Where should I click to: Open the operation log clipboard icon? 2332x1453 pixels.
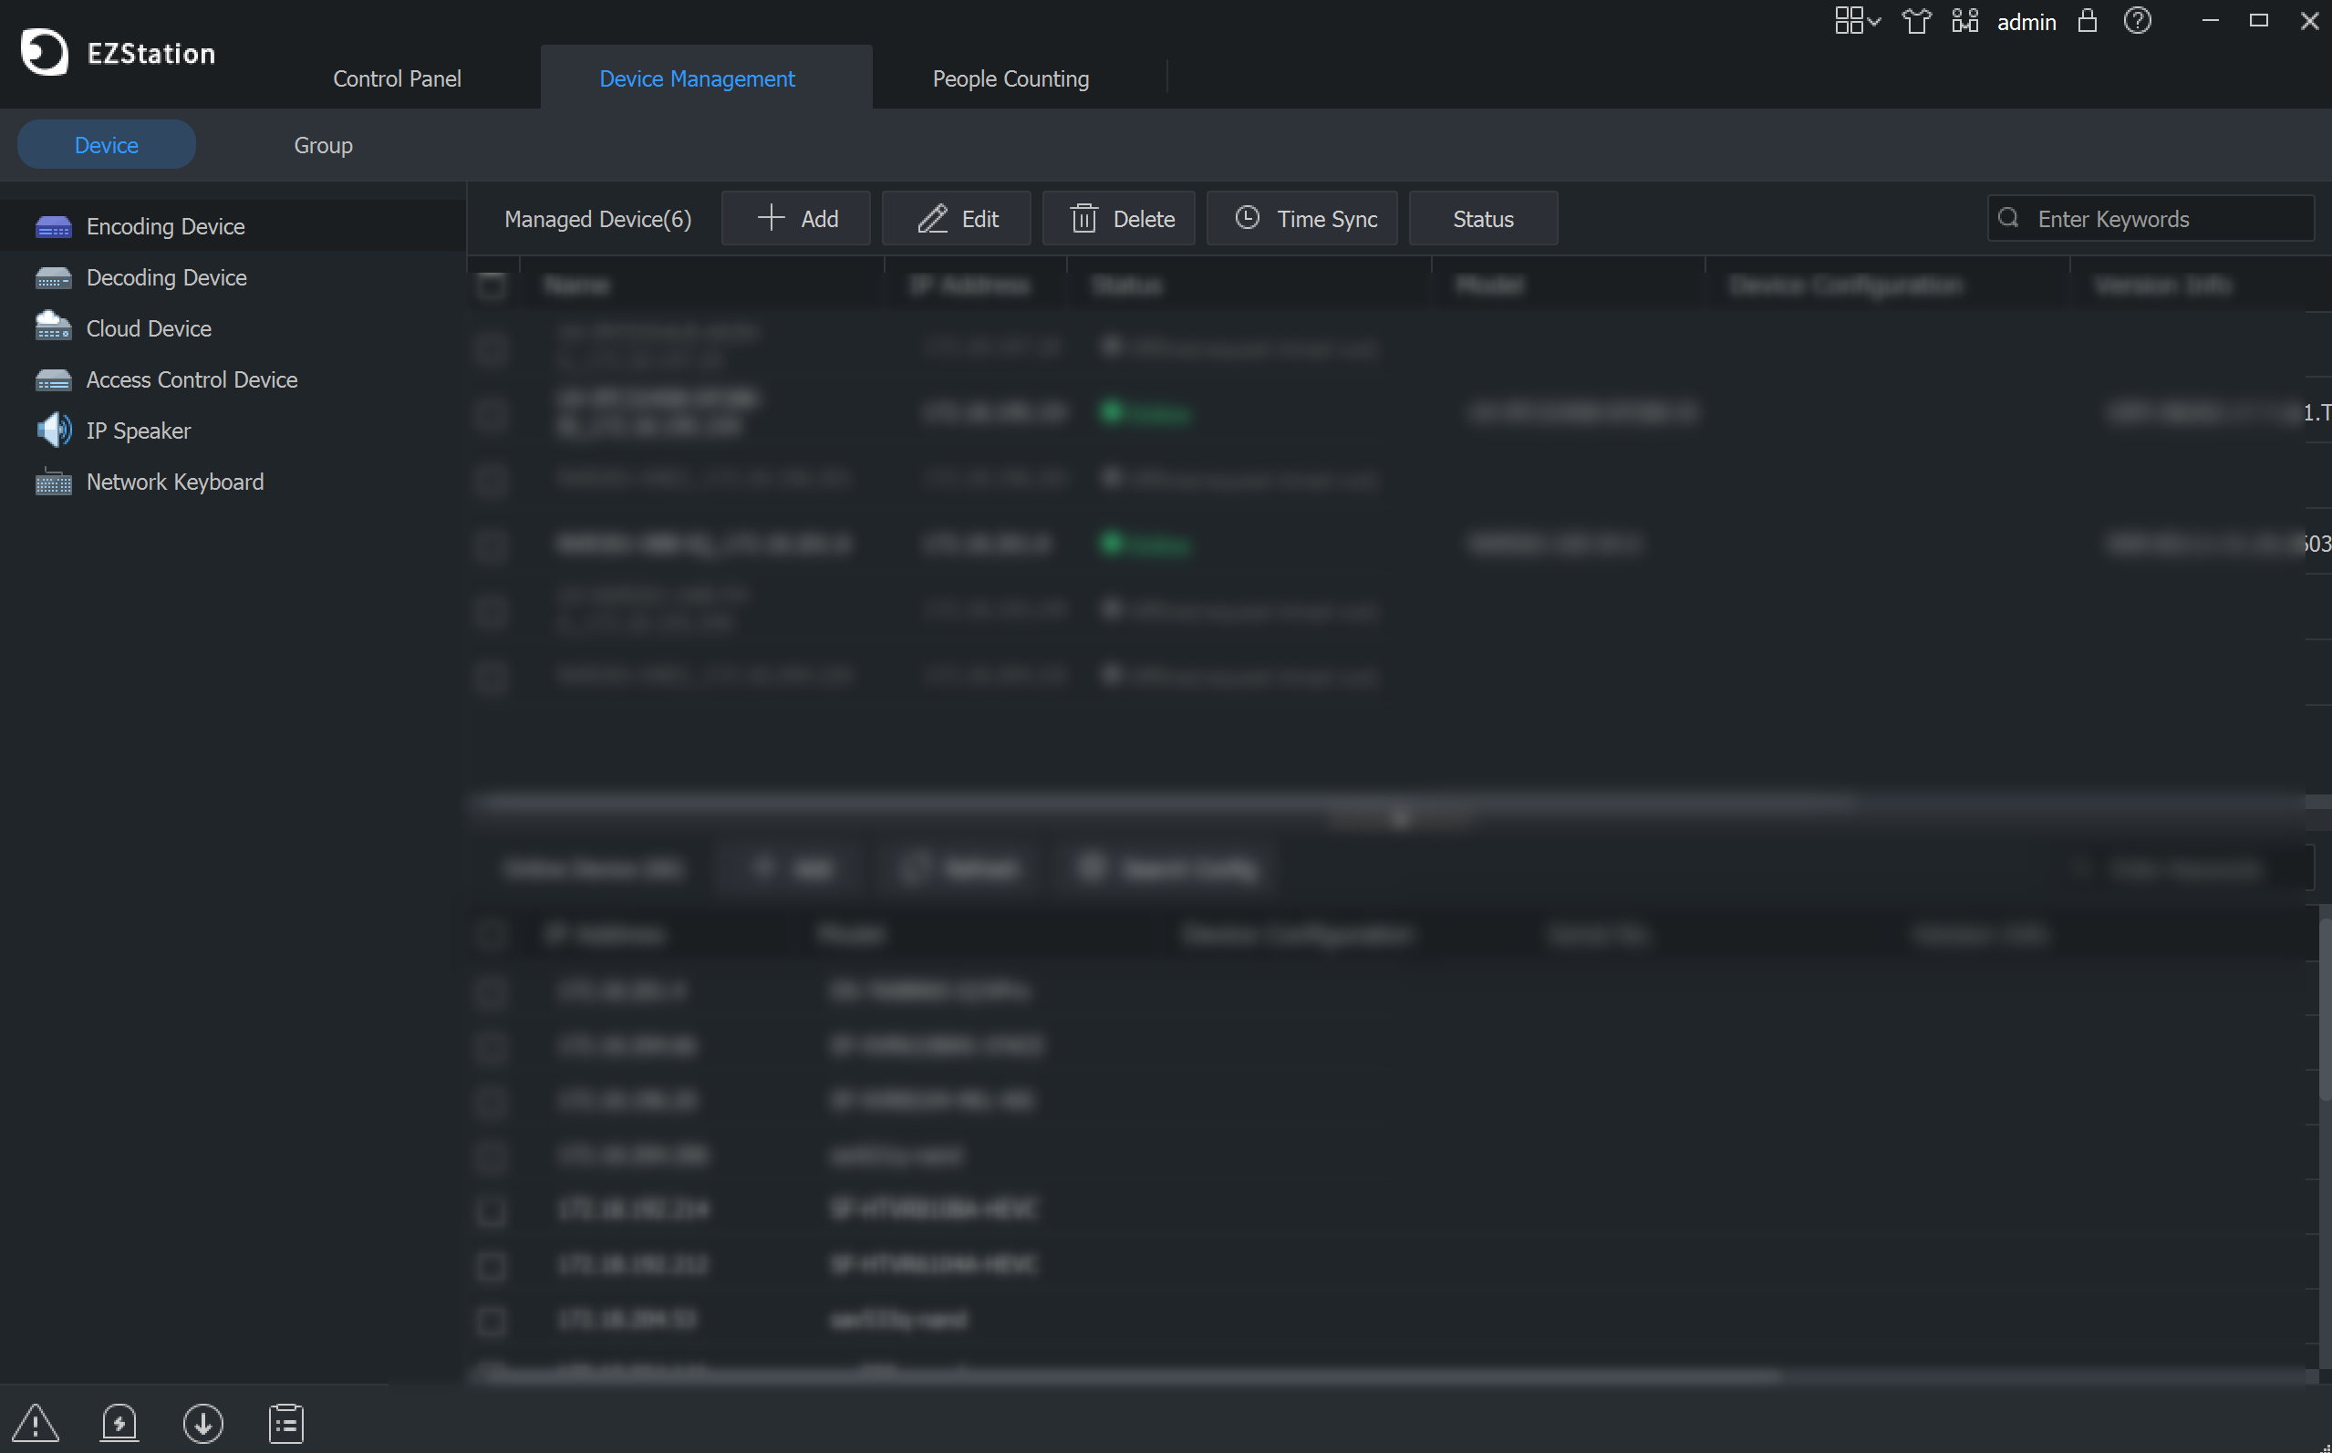click(286, 1423)
